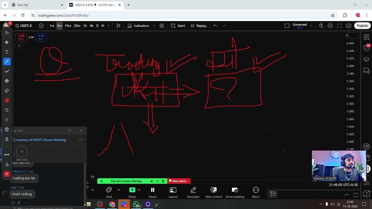Enter fullscreen chart mode
The height and width of the screenshot is (209, 372).
tap(338, 26)
